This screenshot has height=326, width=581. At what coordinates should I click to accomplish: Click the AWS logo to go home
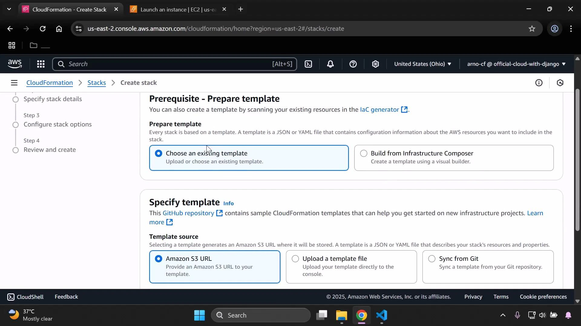[x=15, y=64]
